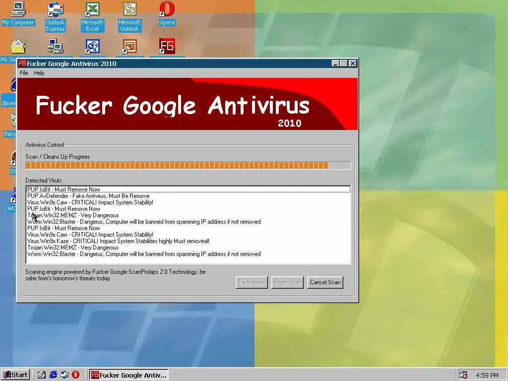
Task: Launch Internet Explorer from quick launch
Action: click(x=53, y=375)
